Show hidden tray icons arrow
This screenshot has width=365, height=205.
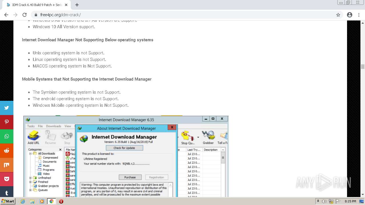coord(318,201)
